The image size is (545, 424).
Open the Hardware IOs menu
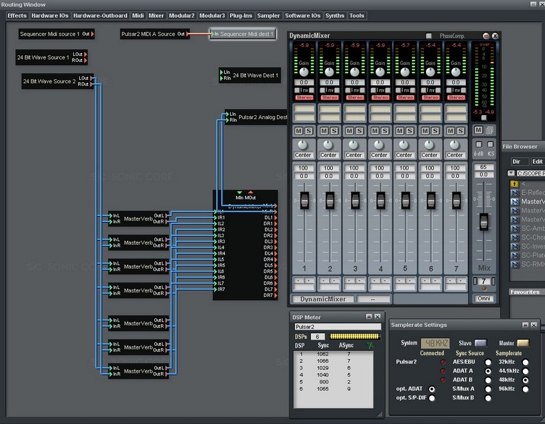50,16
